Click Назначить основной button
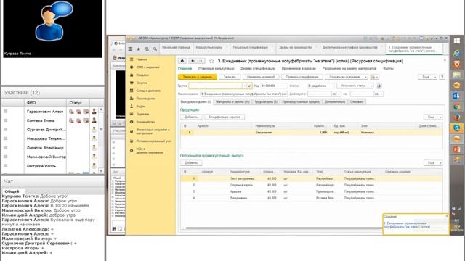Viewport: 465px width, 261px height. 261,77
